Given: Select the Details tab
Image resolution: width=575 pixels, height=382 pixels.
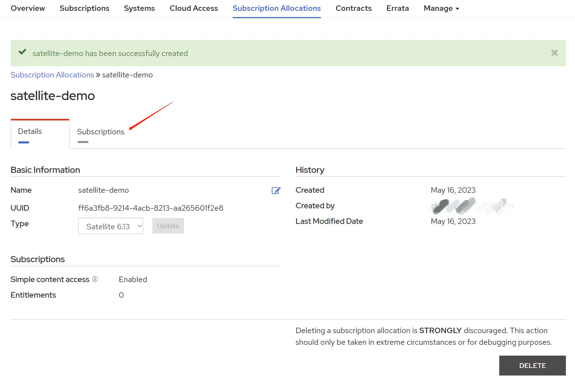Looking at the screenshot, I should pyautogui.click(x=30, y=131).
